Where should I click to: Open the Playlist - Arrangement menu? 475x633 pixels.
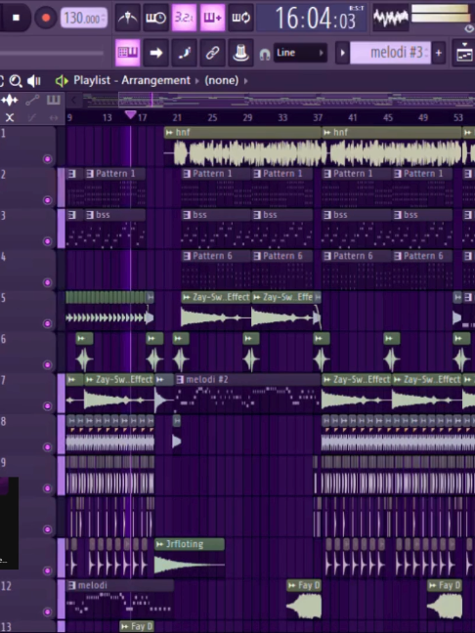(x=132, y=80)
